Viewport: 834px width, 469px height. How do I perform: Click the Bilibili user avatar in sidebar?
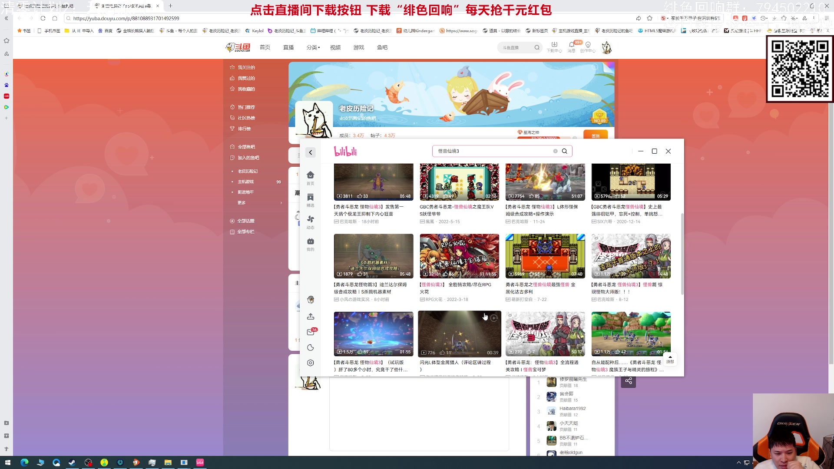pos(310,299)
